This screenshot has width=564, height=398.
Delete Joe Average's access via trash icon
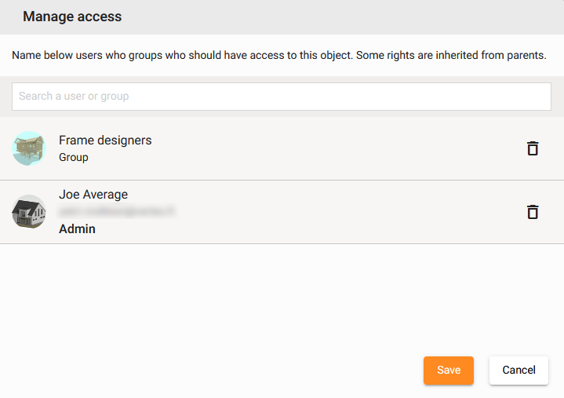pos(533,212)
